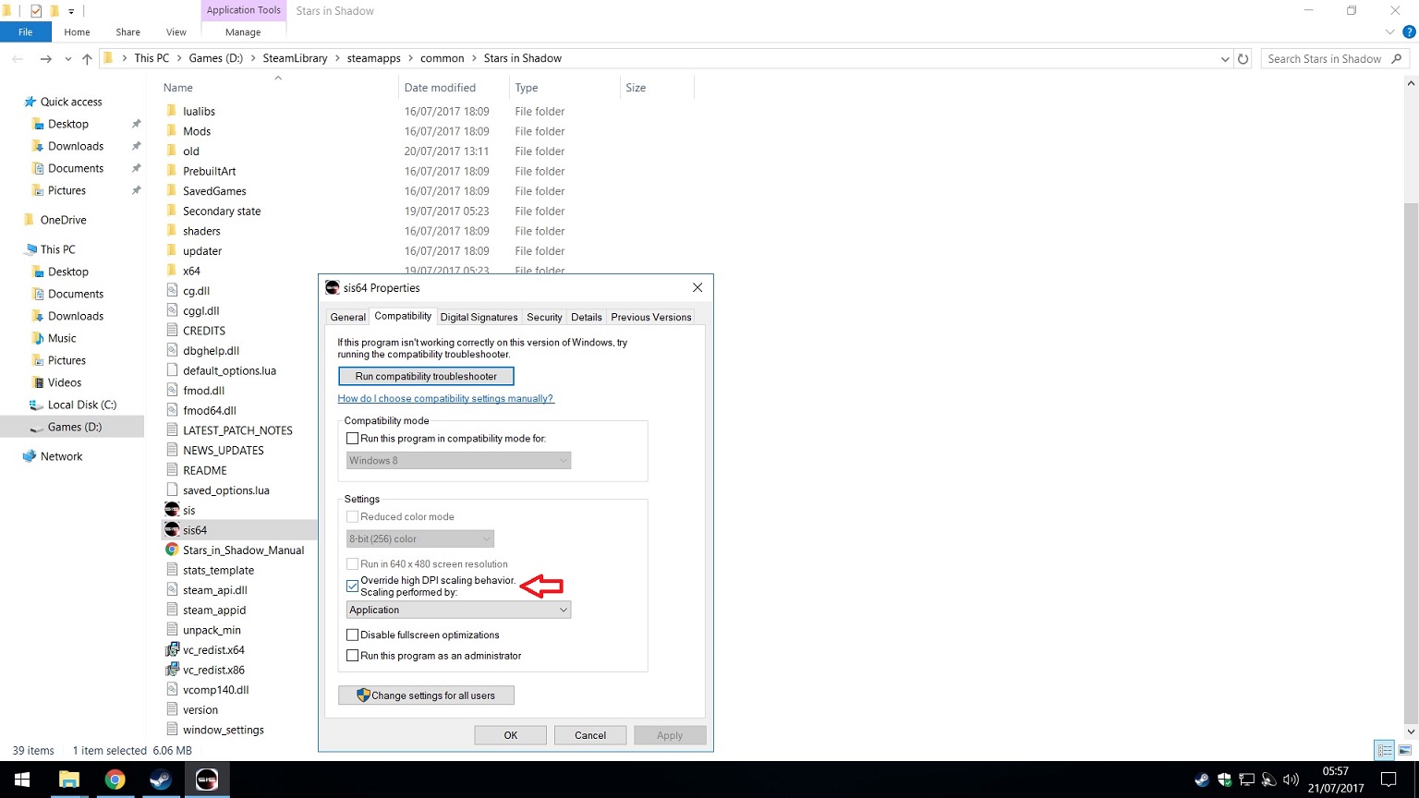This screenshot has height=798, width=1419.
Task: Check Disable fullscreen optimizations
Action: 352,635
